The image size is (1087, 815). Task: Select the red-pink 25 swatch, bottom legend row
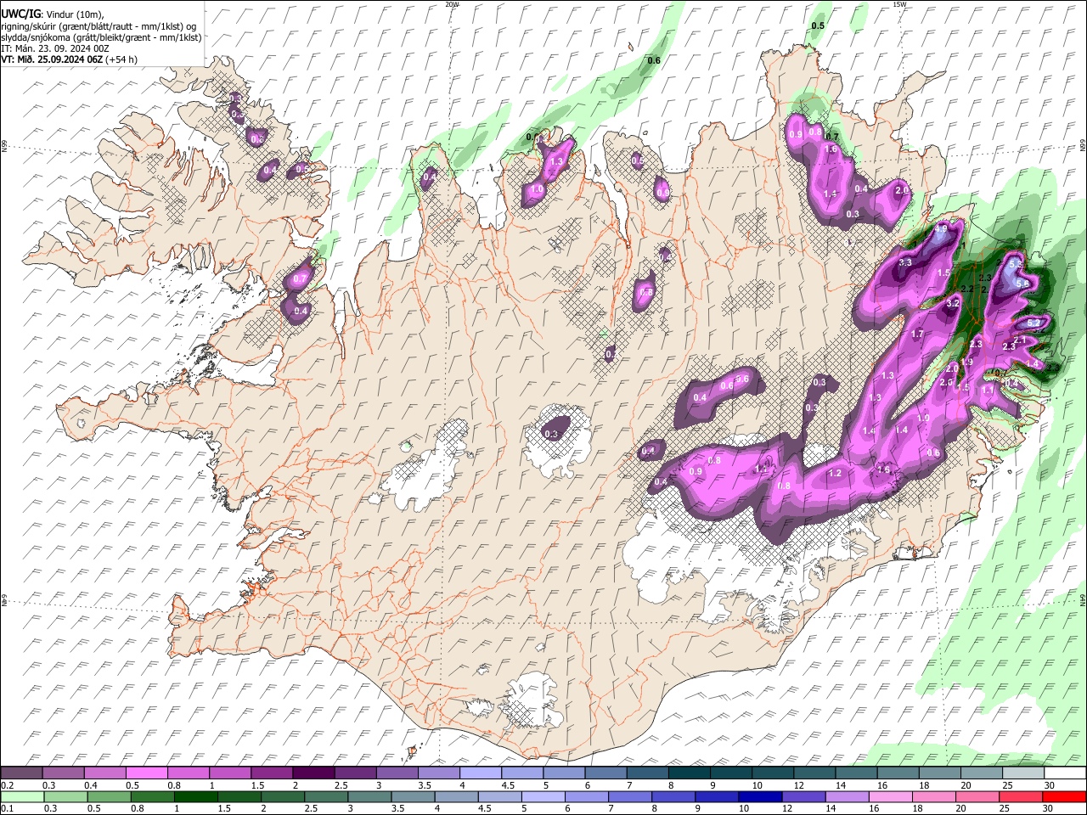click(1021, 796)
